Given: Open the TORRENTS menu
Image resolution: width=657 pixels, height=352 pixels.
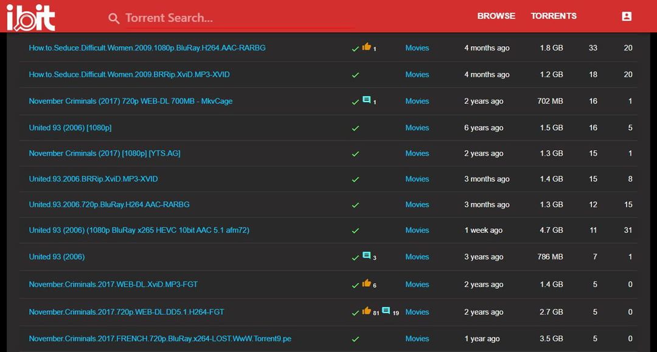Looking at the screenshot, I should [554, 16].
